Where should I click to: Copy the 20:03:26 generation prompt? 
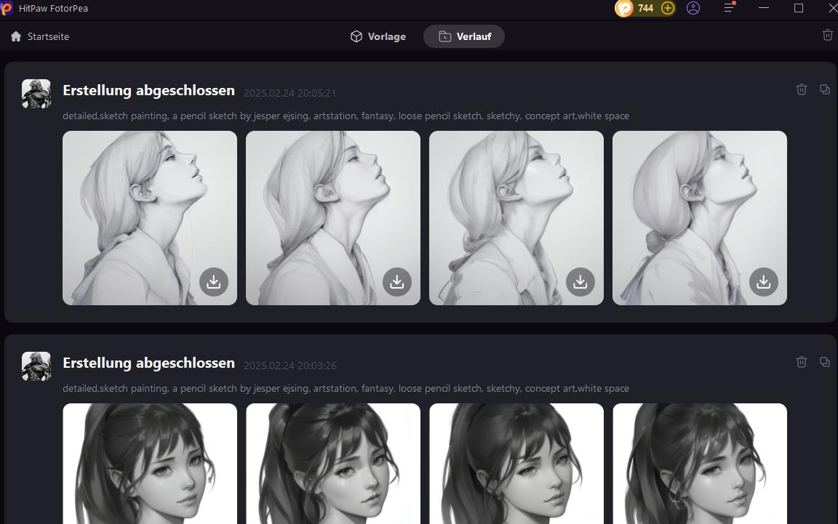[825, 362]
